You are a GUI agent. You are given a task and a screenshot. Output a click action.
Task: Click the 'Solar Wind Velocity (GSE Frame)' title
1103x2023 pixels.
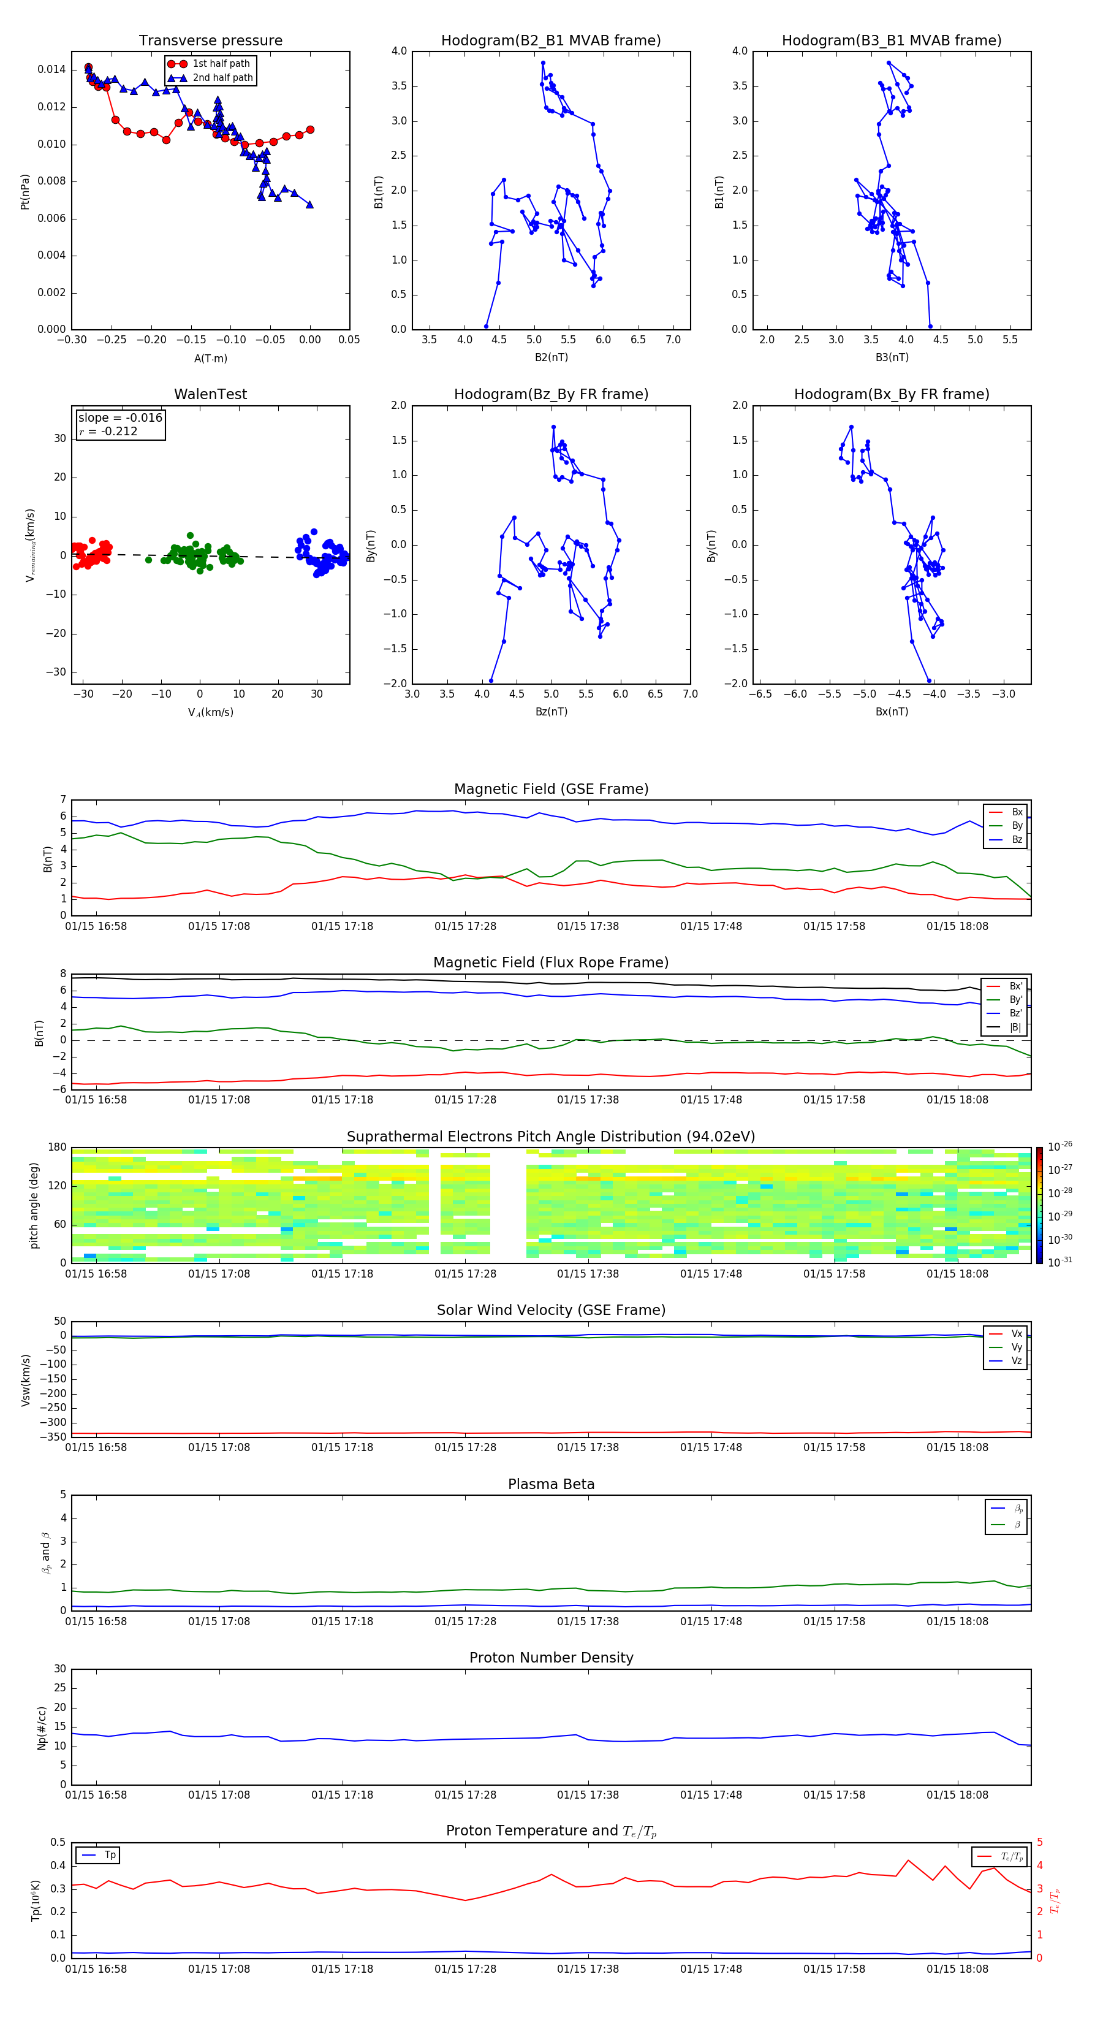(x=551, y=1311)
